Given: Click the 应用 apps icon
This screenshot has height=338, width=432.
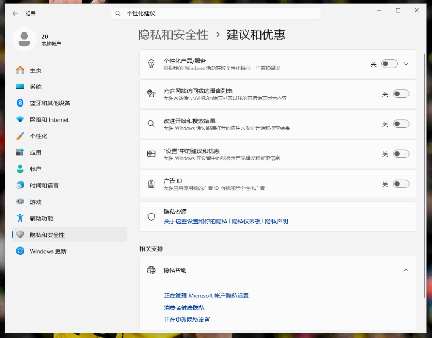Looking at the screenshot, I should (20, 152).
